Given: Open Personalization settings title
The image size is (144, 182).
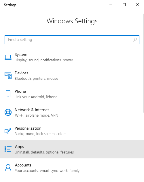Looking at the screenshot, I should [x=28, y=128].
